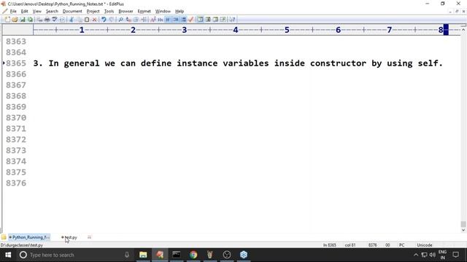This screenshot has height=262, width=467.
Task: Open the Tools menu
Action: click(109, 12)
